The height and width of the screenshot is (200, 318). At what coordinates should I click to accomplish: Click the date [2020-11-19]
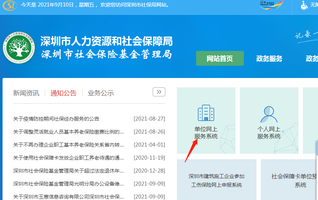149,158
